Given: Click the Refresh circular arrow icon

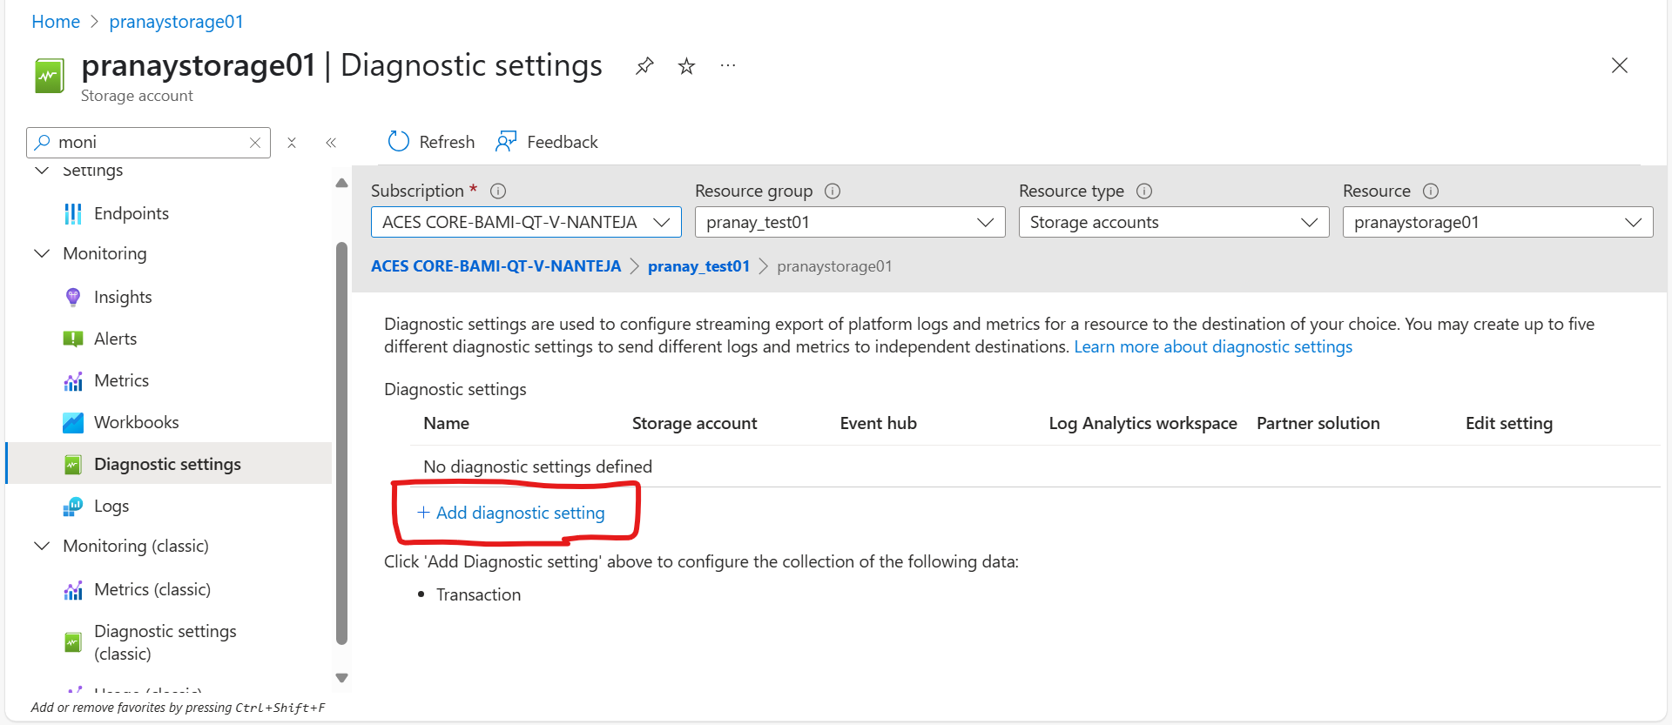Looking at the screenshot, I should (398, 142).
